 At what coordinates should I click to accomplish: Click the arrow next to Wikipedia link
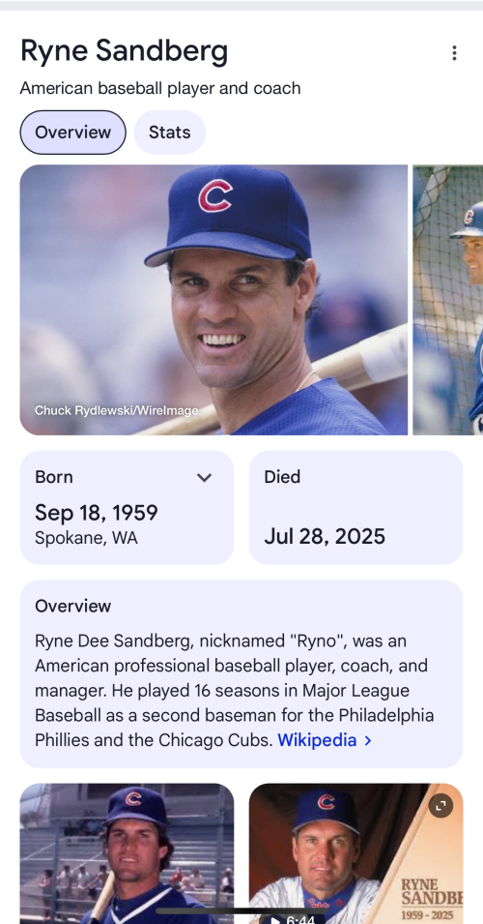(x=368, y=740)
